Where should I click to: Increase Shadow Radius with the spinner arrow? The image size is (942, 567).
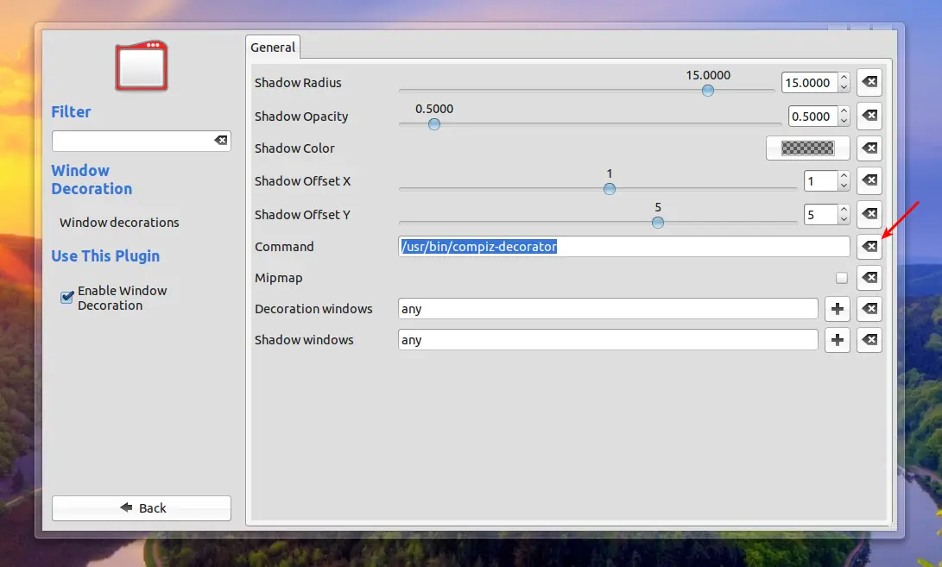pyautogui.click(x=844, y=78)
